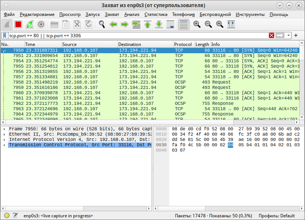Apply the display filter arrow button
Viewport: 305px width, 220px height.
pyautogui.click(x=280, y=35)
